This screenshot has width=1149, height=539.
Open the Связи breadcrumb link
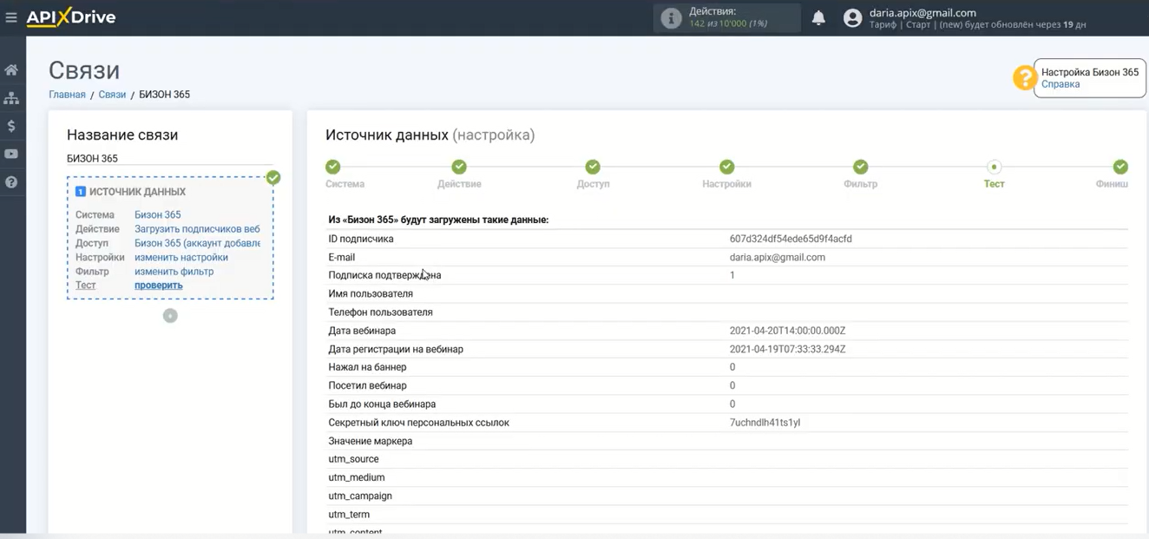(112, 95)
